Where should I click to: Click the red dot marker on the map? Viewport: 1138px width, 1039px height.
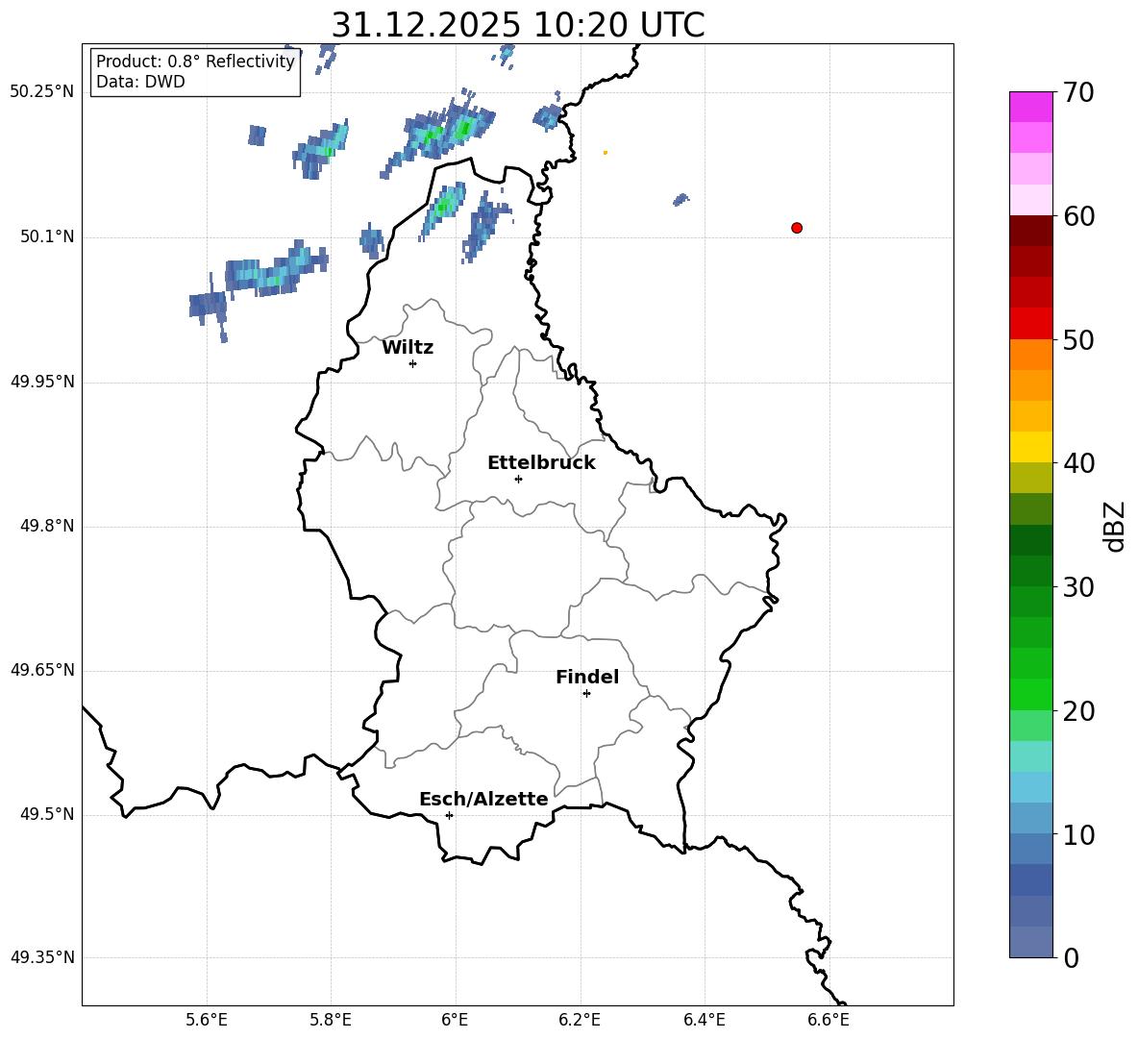[x=796, y=228]
